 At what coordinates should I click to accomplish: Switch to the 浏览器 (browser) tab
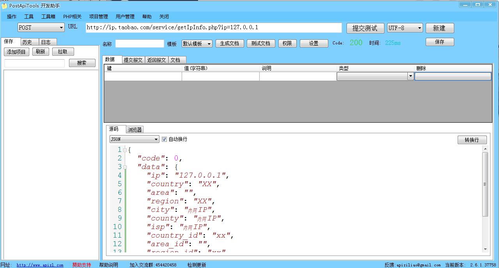click(x=134, y=129)
